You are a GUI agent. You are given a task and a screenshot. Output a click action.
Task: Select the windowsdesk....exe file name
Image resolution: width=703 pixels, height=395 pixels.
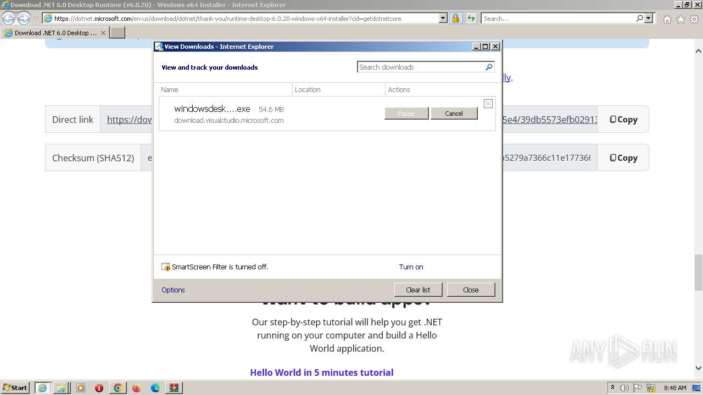212,109
